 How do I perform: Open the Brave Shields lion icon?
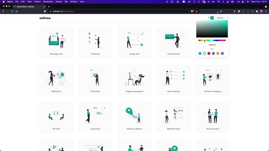click(x=193, y=11)
